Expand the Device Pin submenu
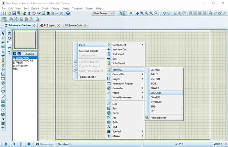 [126, 74]
